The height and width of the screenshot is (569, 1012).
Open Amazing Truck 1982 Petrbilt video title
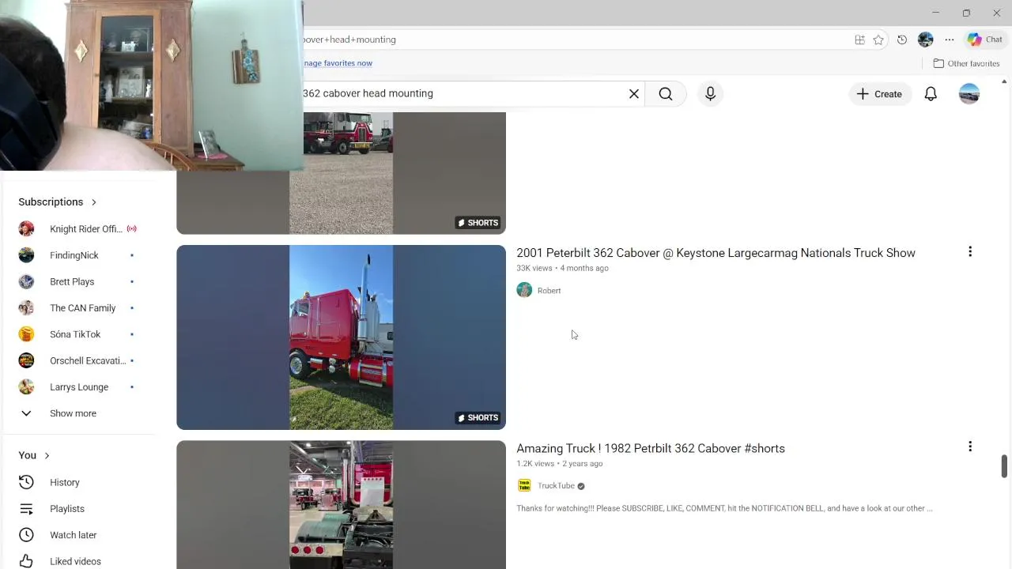(x=651, y=448)
